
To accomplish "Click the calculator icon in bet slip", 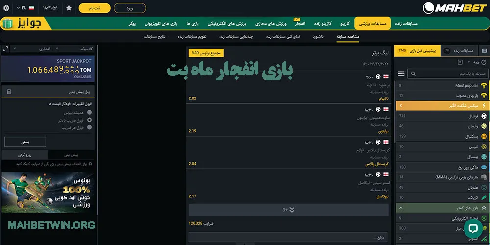I will pos(9,92).
